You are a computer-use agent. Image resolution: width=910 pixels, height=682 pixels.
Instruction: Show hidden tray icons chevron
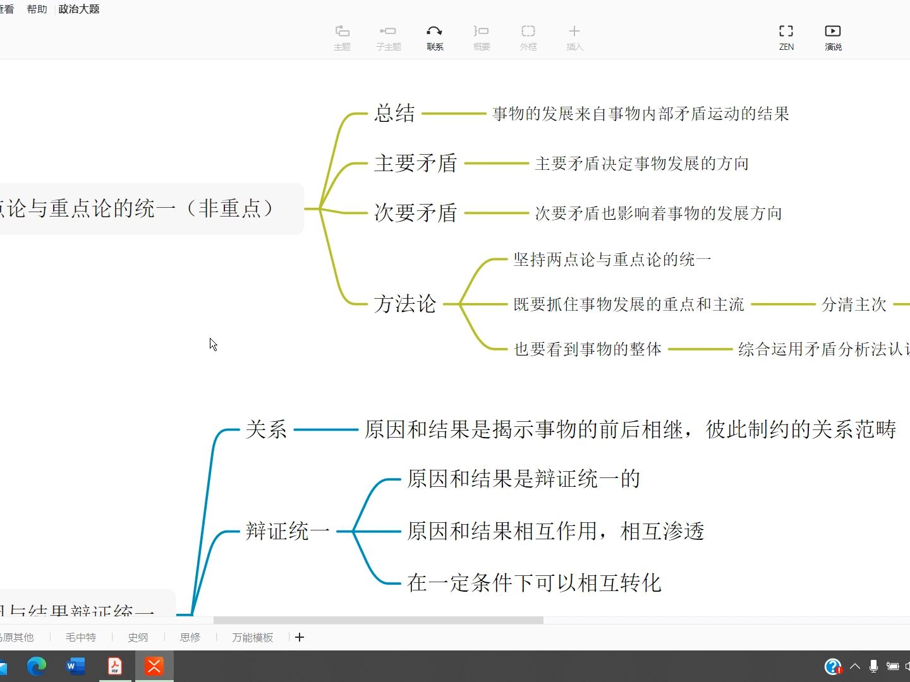pyautogui.click(x=855, y=666)
